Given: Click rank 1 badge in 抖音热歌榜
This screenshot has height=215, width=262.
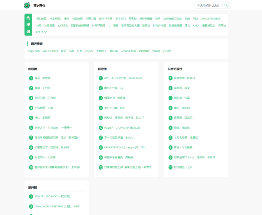Looking at the screenshot, I should pyautogui.click(x=170, y=78).
